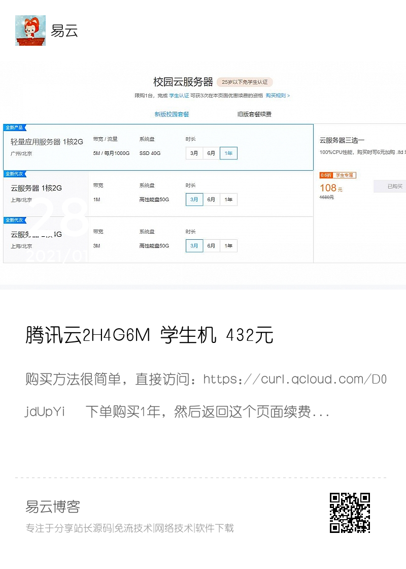This screenshot has width=406, height=569.
Task: Open article title 腾讯云2H4G6M 学生机 432元
Action: [x=149, y=335]
